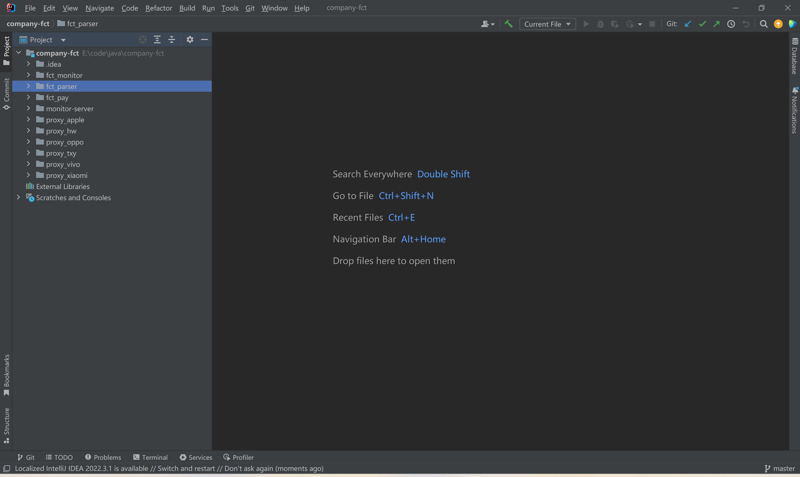Expand the fct_monitor folder in project tree
This screenshot has height=477, width=800.
[28, 75]
